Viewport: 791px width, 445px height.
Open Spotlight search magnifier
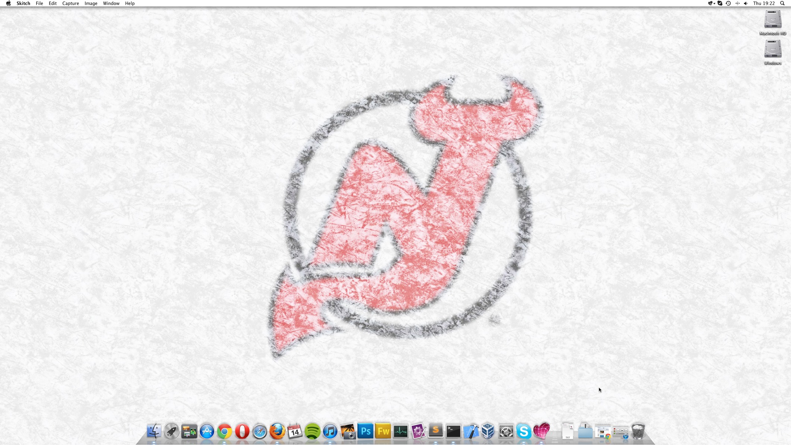click(x=782, y=3)
